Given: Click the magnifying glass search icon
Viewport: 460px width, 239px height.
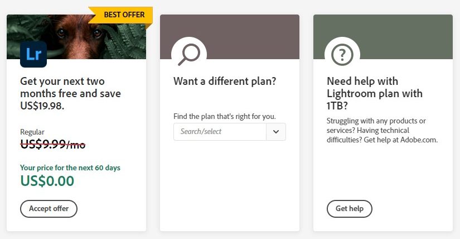Looking at the screenshot, I should [189, 54].
